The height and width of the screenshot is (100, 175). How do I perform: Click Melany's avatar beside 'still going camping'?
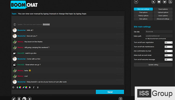click(x=14, y=47)
